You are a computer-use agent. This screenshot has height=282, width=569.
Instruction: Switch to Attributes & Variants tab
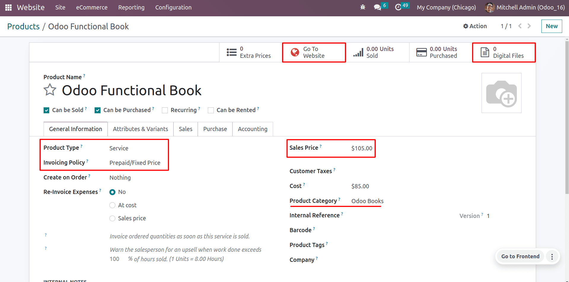tap(141, 129)
